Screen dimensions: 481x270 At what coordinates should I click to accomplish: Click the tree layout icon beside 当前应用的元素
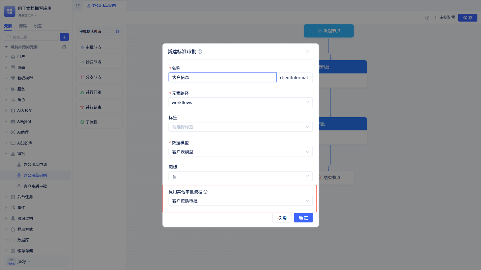coord(64,47)
